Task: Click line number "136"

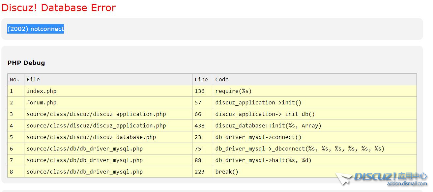Action: click(203, 91)
